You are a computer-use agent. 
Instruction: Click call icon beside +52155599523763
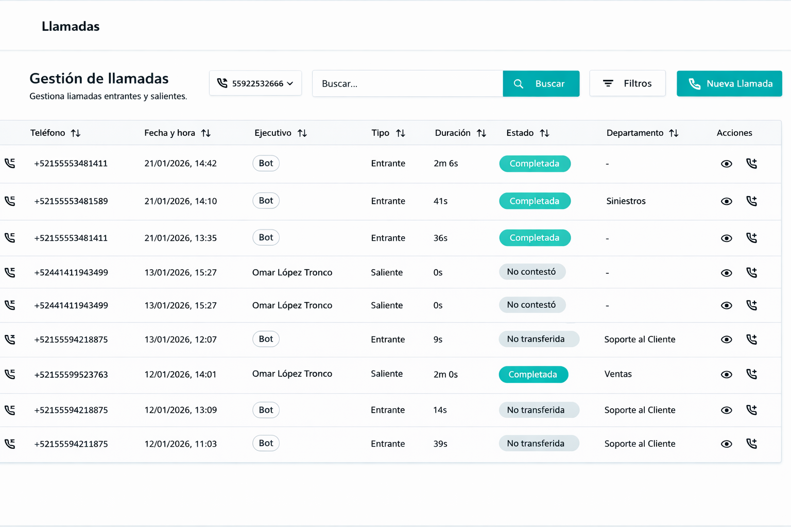(x=10, y=374)
